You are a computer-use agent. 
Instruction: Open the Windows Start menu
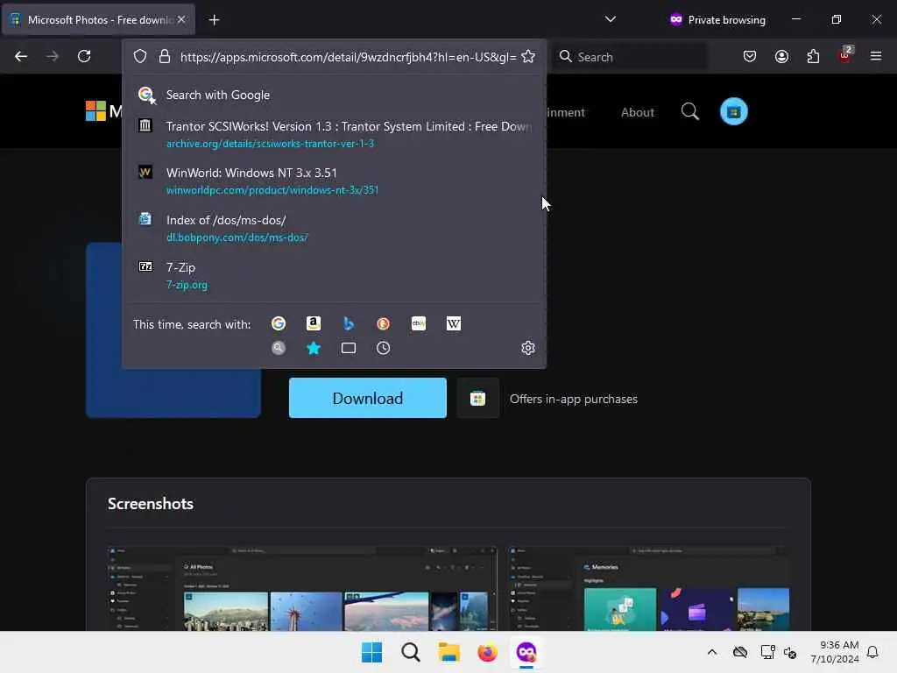[x=371, y=652]
